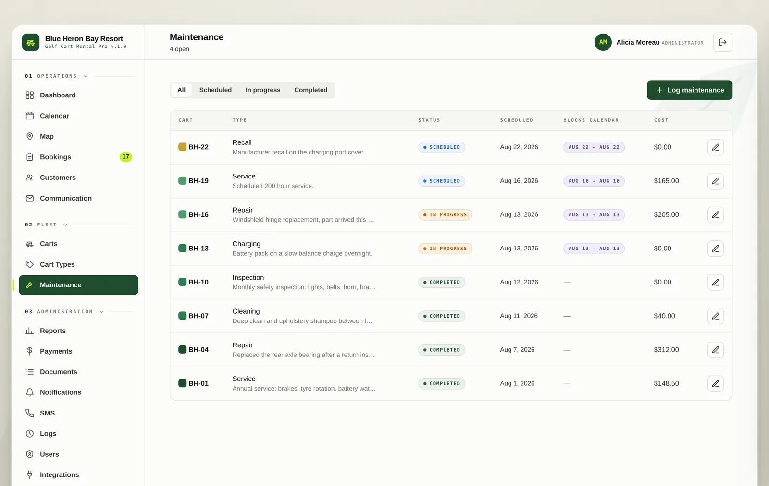Click the BH-07 cart label
769x486 pixels.
(x=198, y=316)
